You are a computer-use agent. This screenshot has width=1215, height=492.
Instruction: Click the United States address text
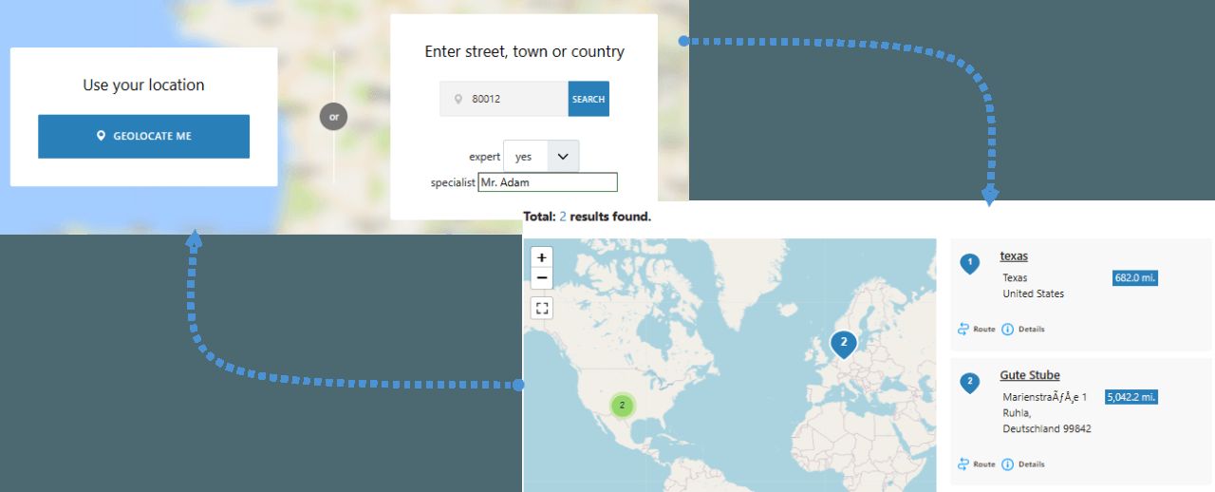[1034, 293]
